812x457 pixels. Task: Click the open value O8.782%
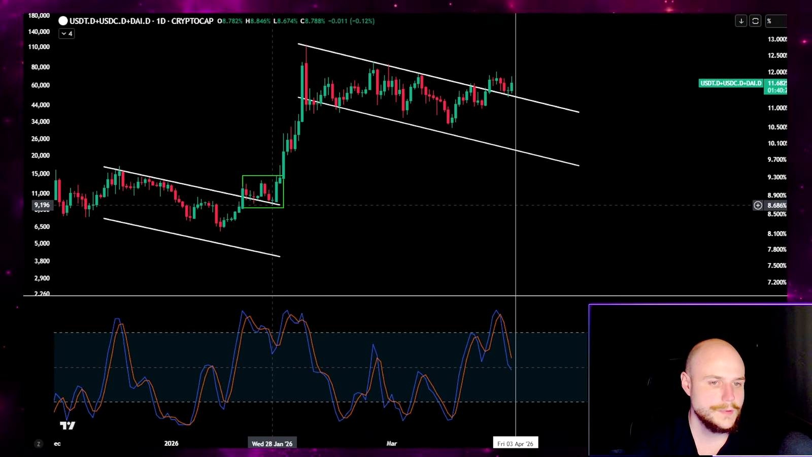230,21
